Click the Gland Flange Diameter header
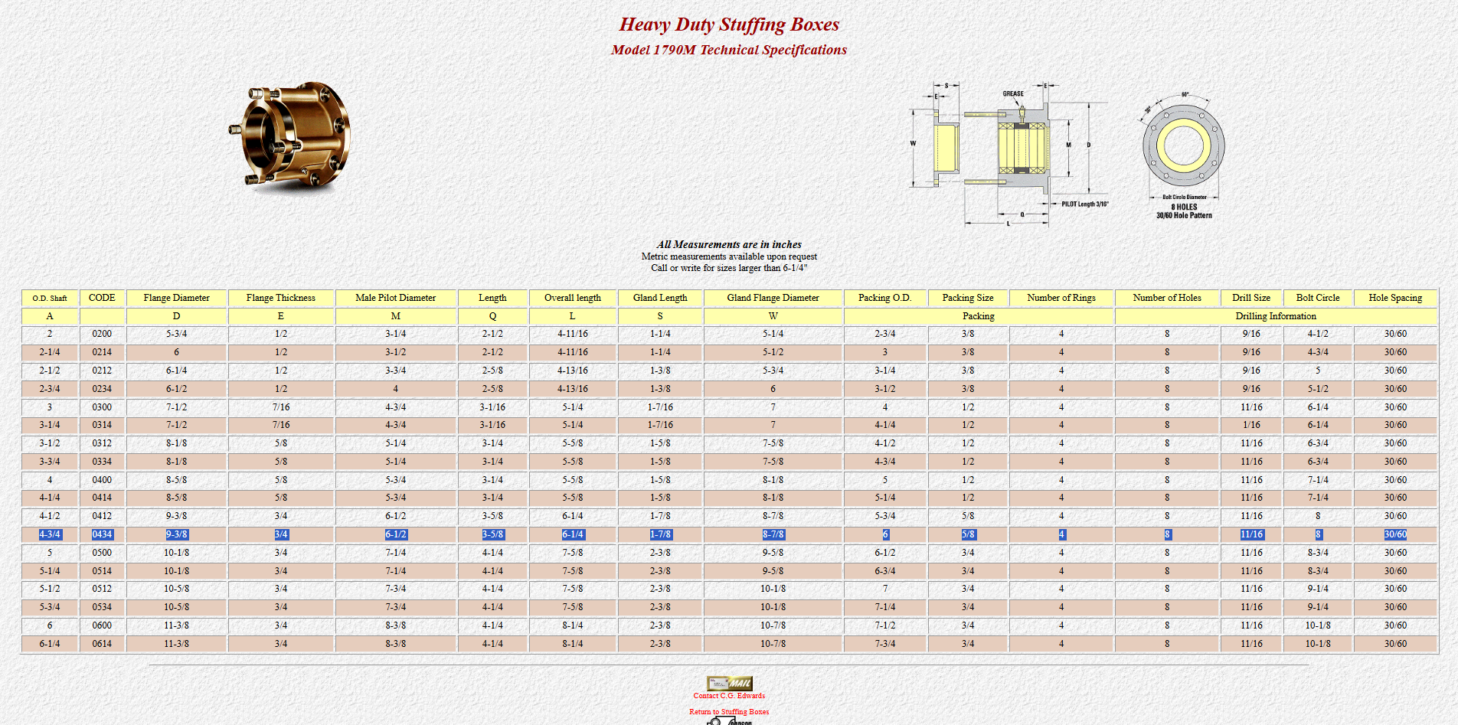The height and width of the screenshot is (725, 1458). pos(773,298)
